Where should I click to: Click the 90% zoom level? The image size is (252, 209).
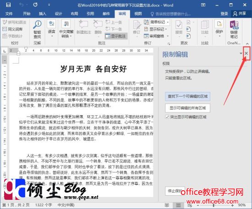click(242, 205)
